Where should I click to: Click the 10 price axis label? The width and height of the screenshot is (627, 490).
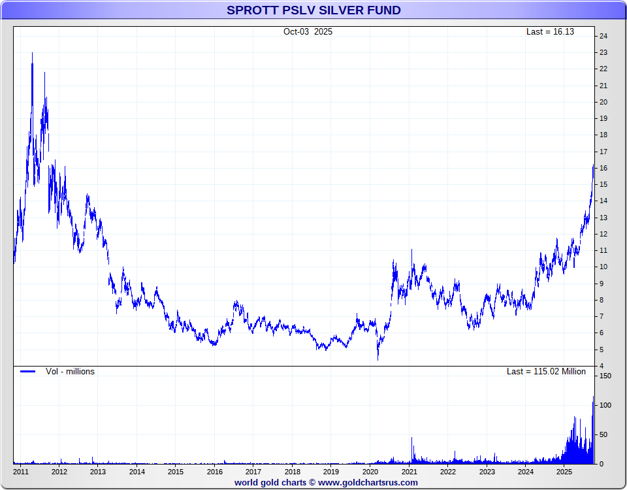pos(603,267)
